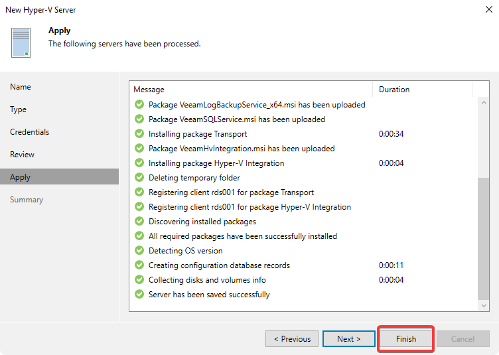Click success icon next to 'Deleting temporary folder'

click(x=139, y=178)
